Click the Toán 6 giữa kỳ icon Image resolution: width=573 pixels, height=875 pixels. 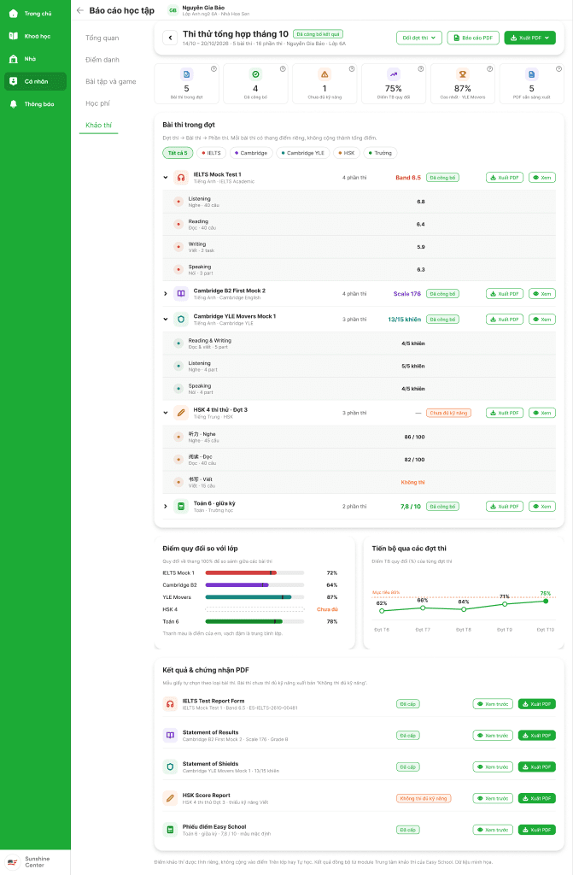pyautogui.click(x=181, y=506)
